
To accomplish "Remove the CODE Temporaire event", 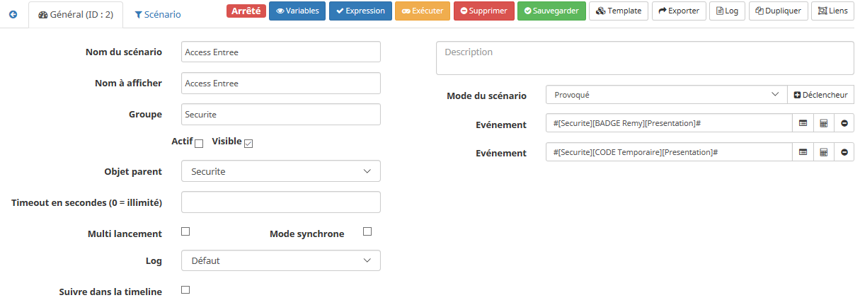I will (844, 152).
